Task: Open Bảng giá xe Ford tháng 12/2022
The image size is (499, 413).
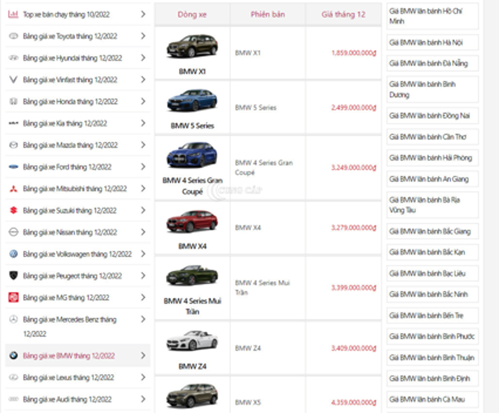Action: [x=67, y=167]
